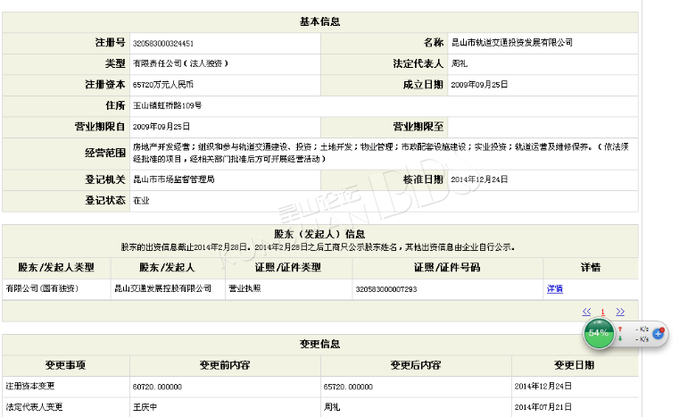Click column header 股东/发起人类型
This screenshot has width=696, height=417.
click(x=56, y=267)
